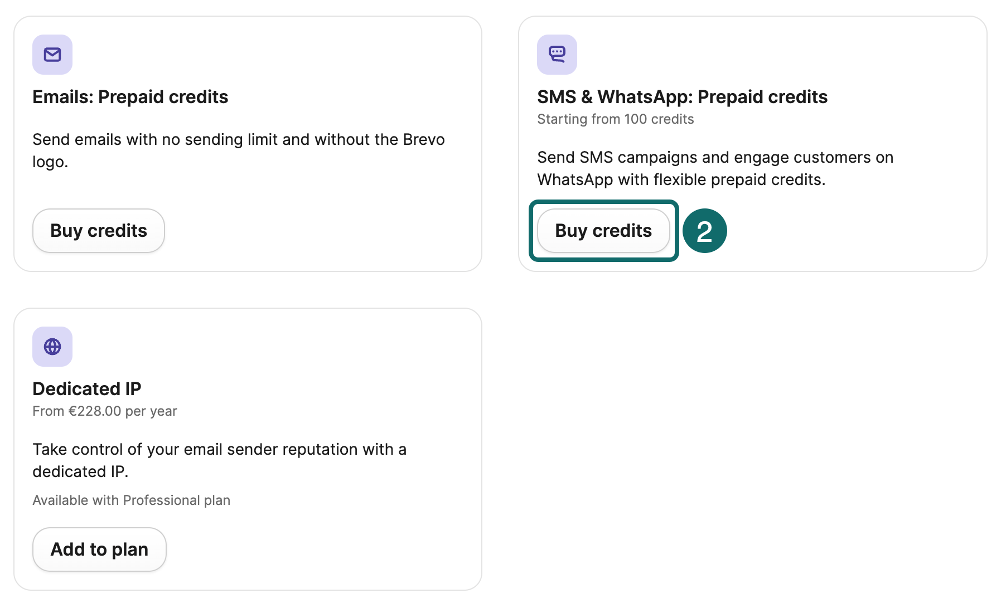Click the teal step 2 marker
This screenshot has height=603, width=1006.
coord(704,231)
